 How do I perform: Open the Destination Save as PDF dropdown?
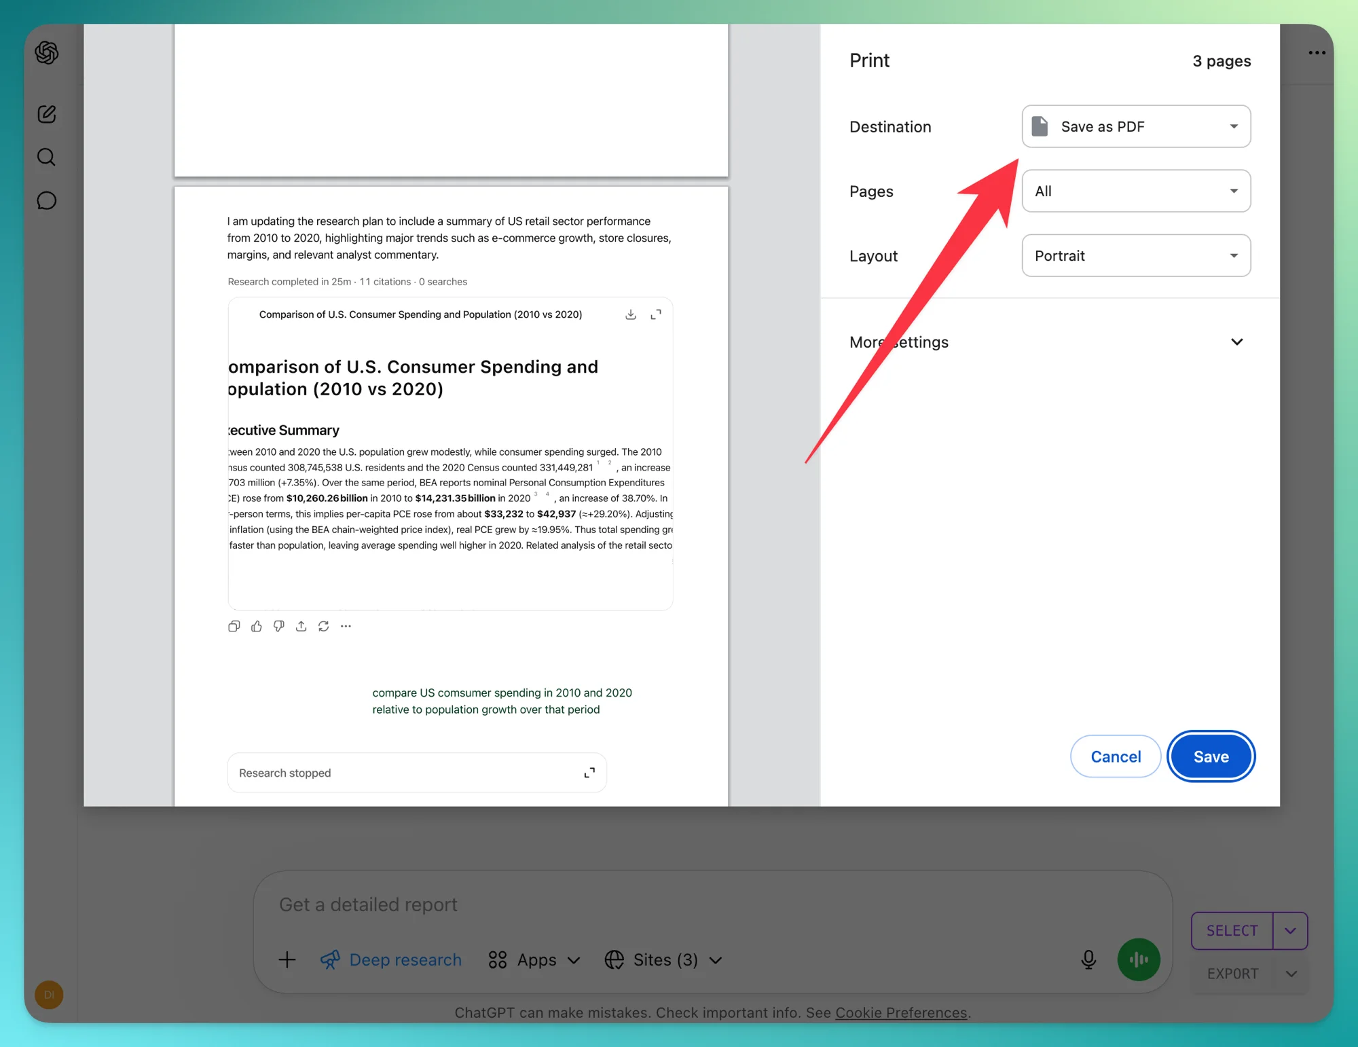pos(1136,126)
